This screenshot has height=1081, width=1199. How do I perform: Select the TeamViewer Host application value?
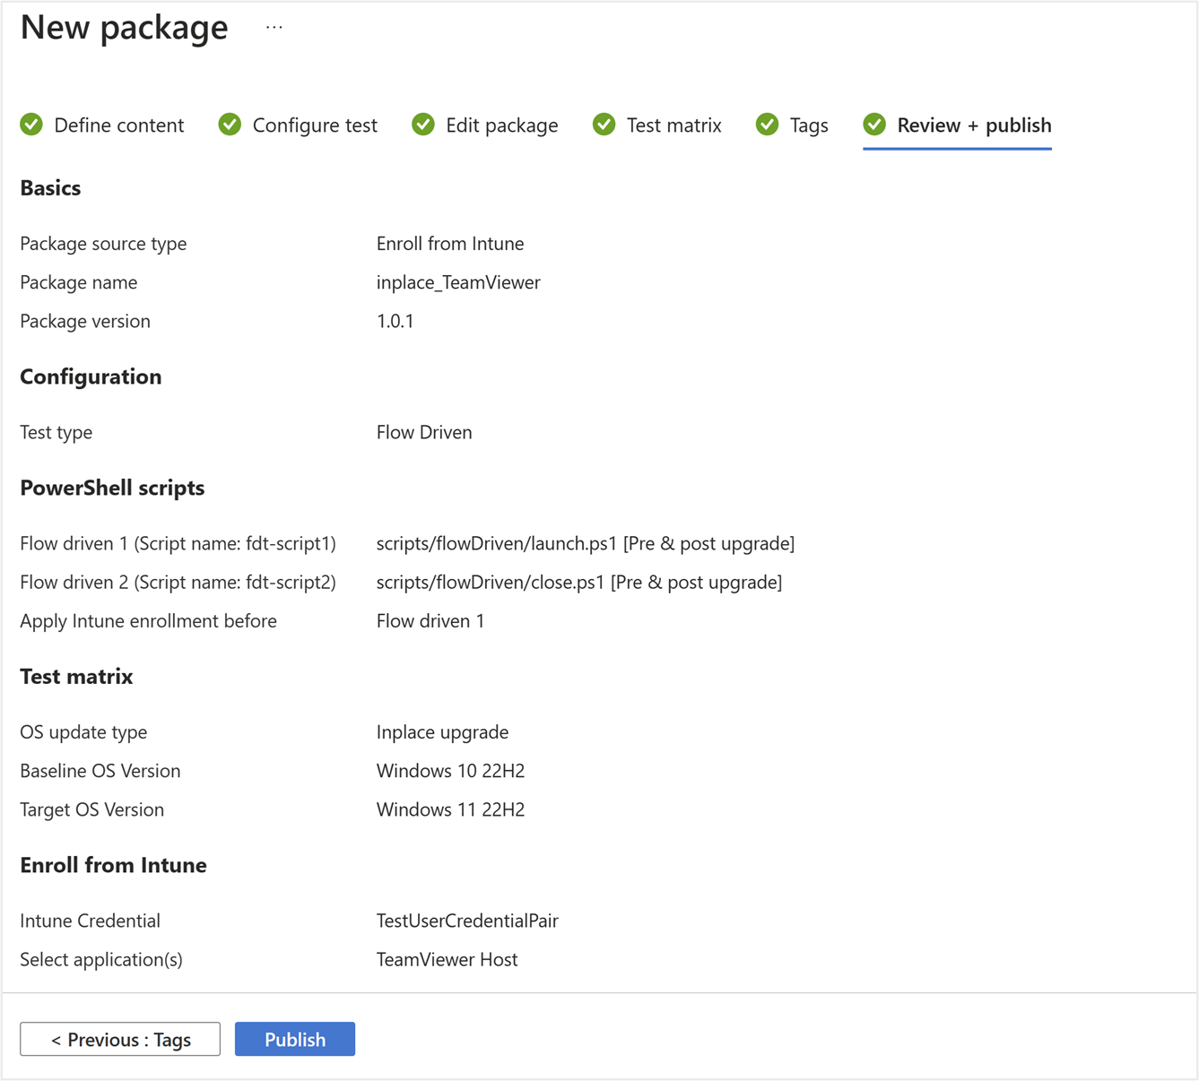click(447, 959)
